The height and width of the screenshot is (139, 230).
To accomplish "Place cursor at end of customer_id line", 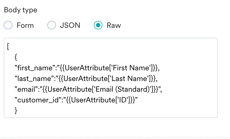I will click(x=138, y=100).
